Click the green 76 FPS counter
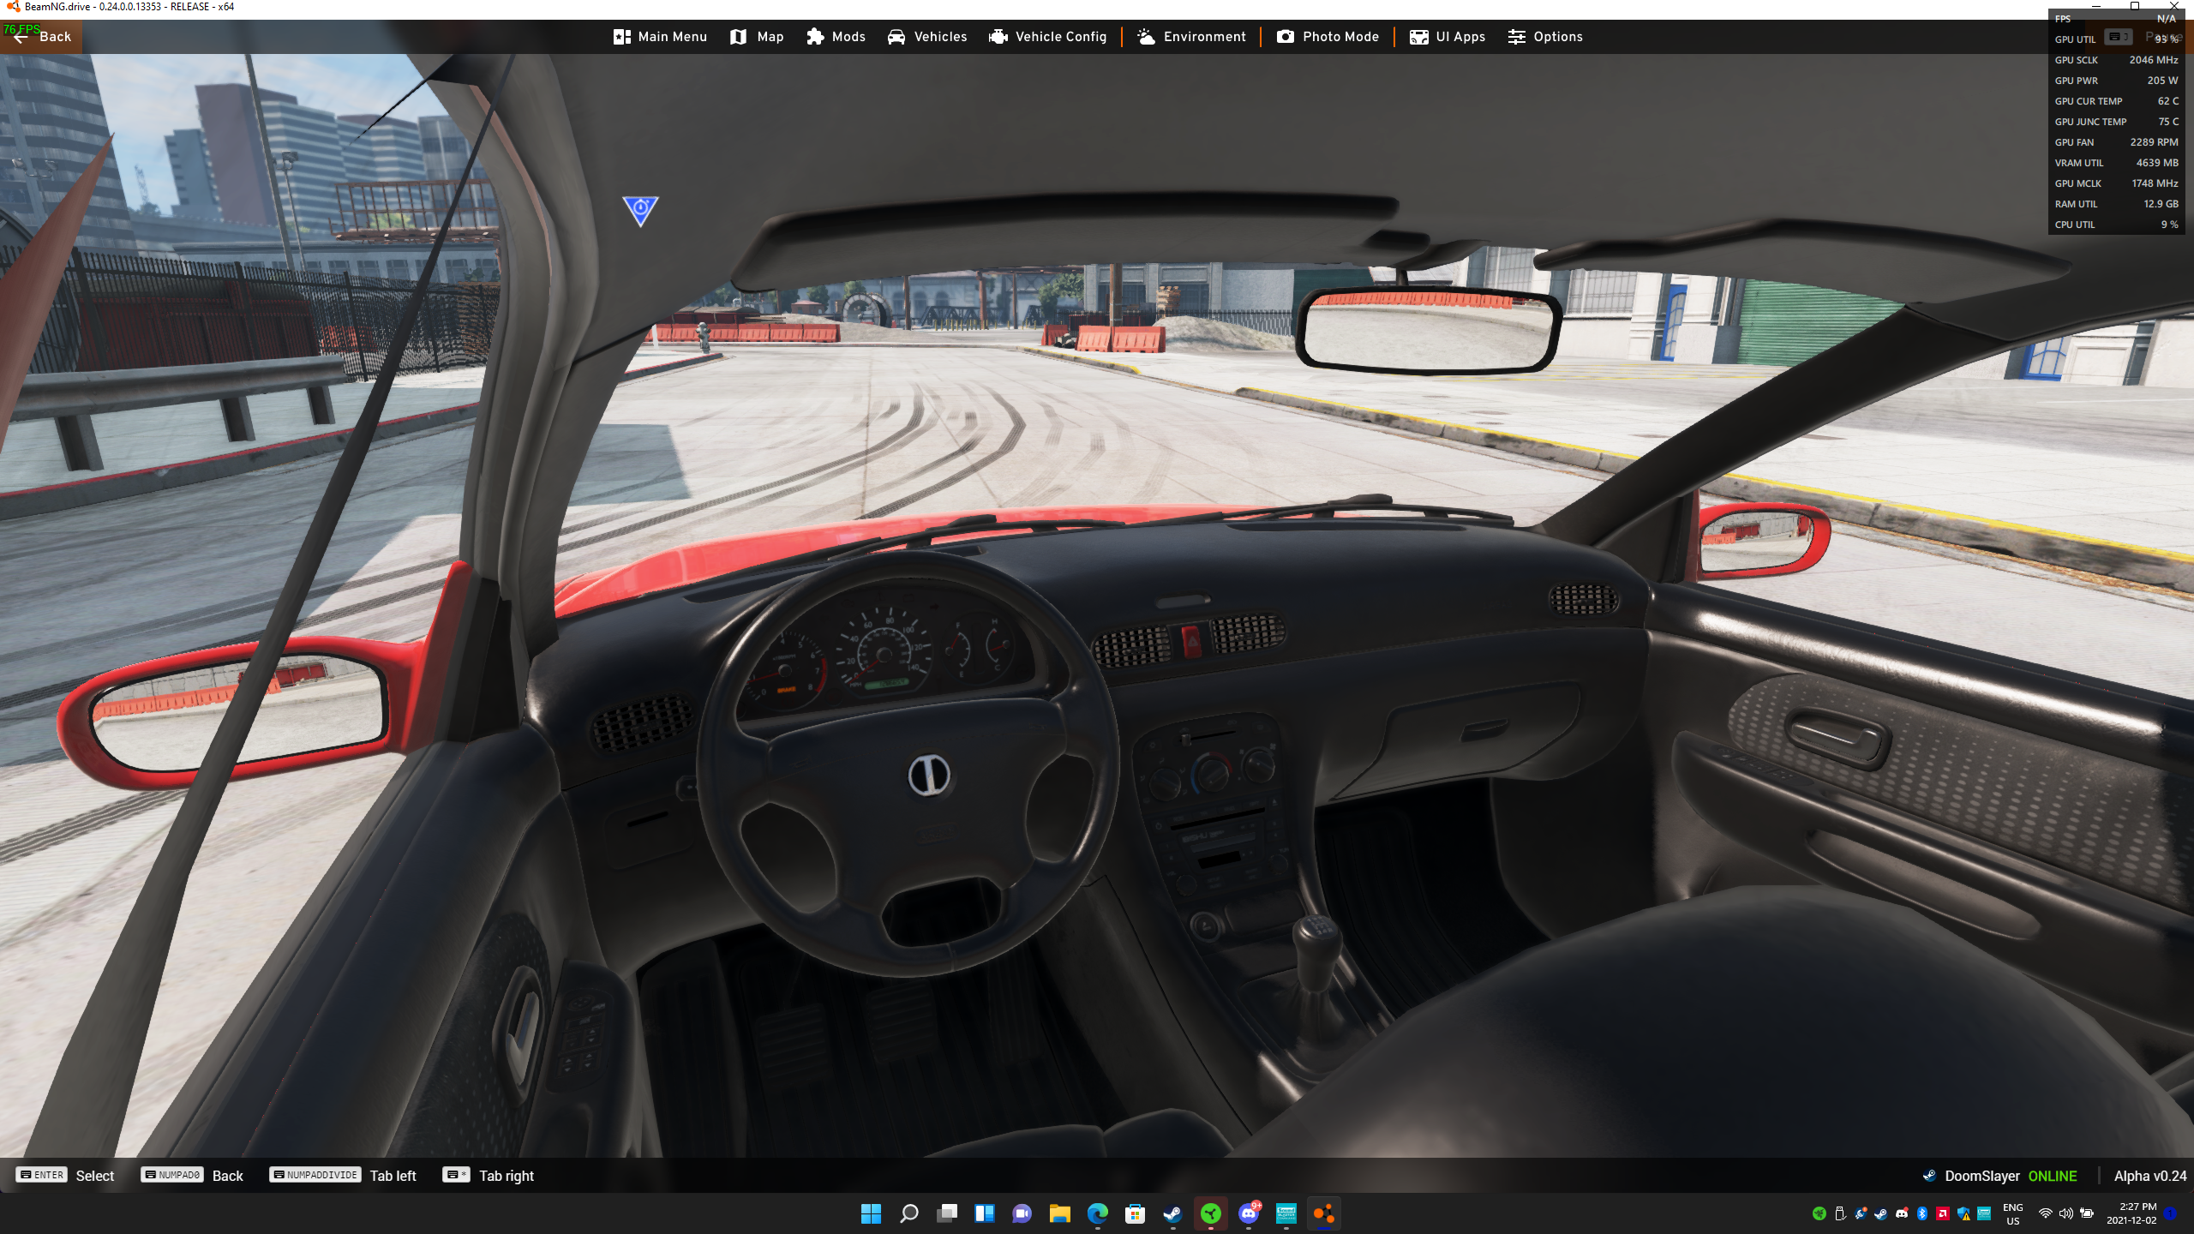This screenshot has width=2194, height=1234. pos(21,28)
